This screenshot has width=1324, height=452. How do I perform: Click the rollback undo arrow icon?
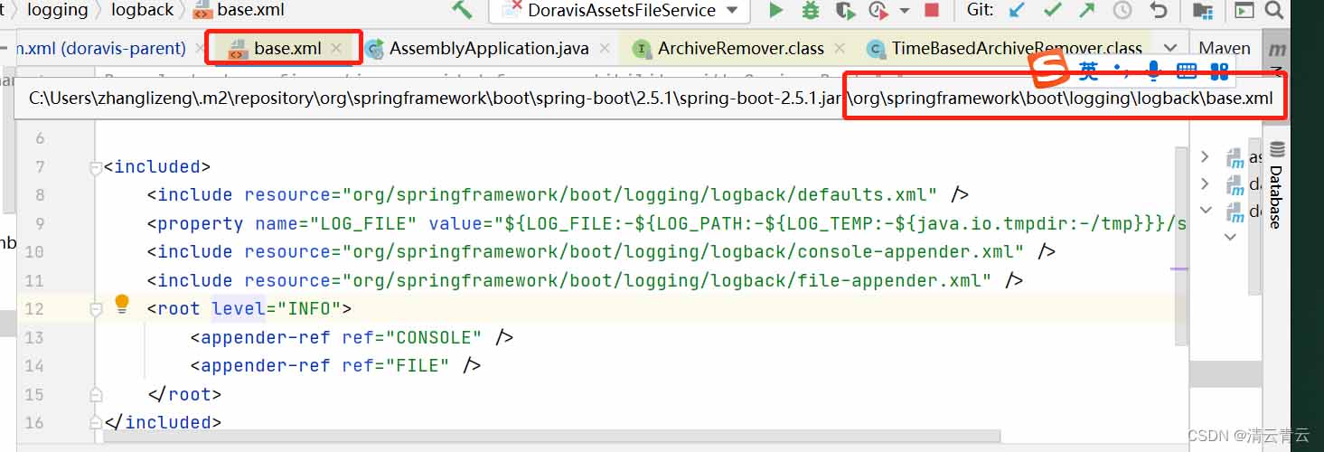[x=1159, y=10]
